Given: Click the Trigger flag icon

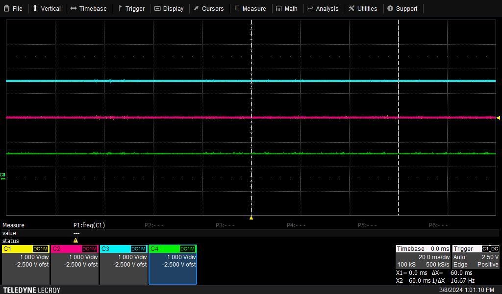Looking at the screenshot, I should [120, 9].
